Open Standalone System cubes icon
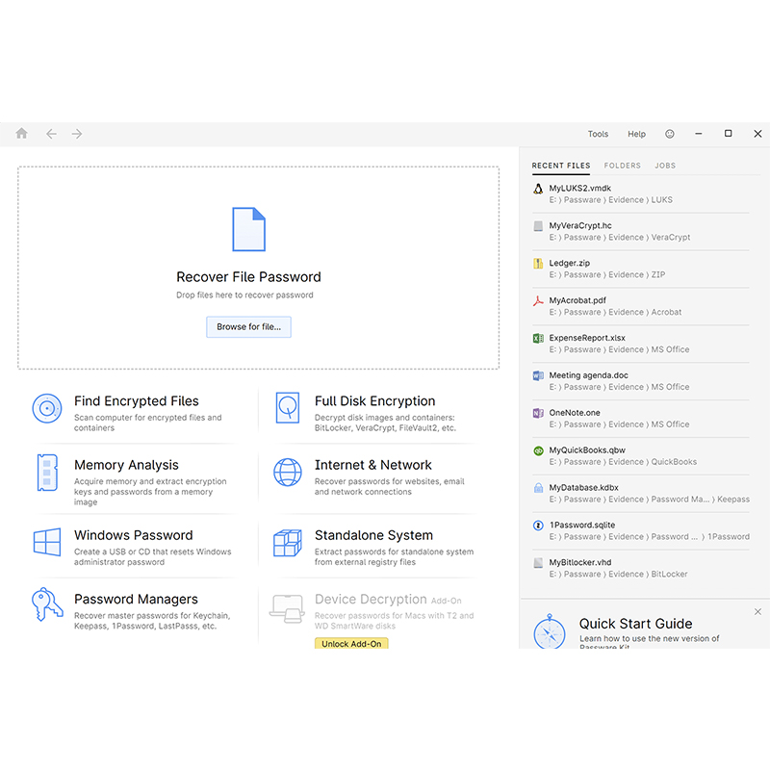Screen dimensions: 770x770 288,543
